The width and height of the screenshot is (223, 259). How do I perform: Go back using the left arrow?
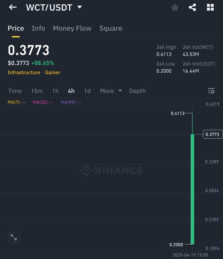[13, 7]
